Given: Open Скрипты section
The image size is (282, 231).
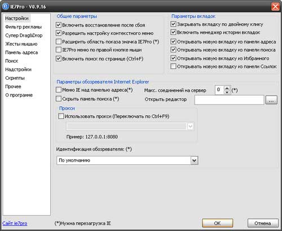Looking at the screenshot, I should tap(15, 78).
